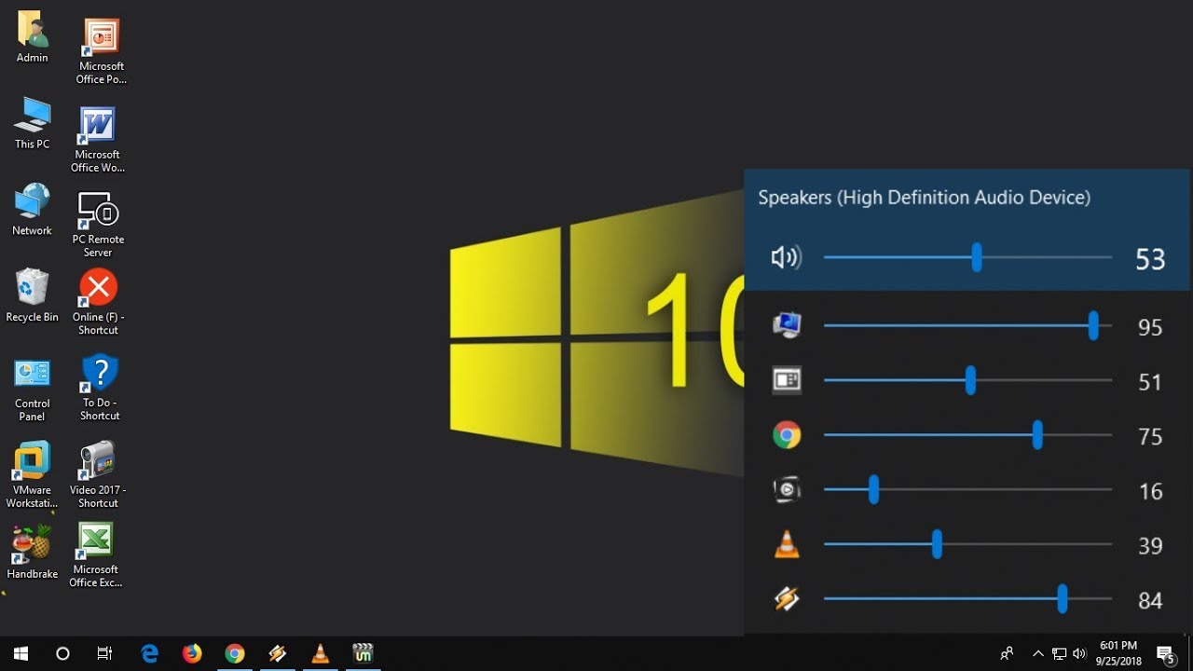1193x671 pixels.
Task: Click the media player icon beside volume 16
Action: pos(787,489)
